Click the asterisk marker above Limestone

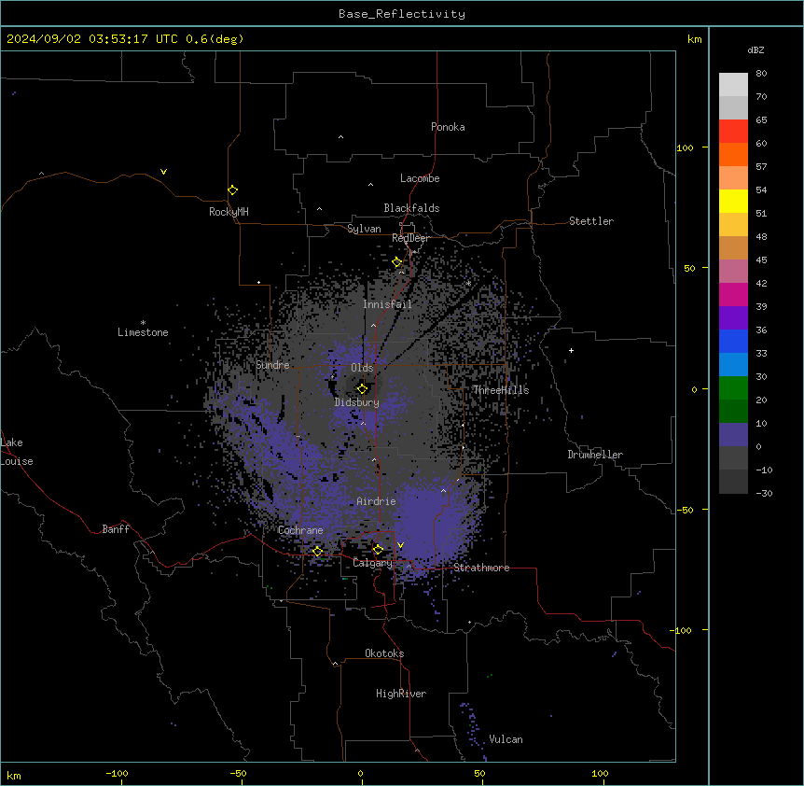pyautogui.click(x=143, y=323)
